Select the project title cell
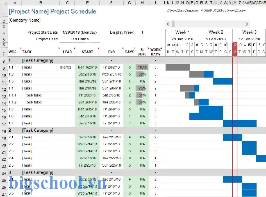Image resolution: width=266 pixels, height=197 pixels. tap(52, 11)
